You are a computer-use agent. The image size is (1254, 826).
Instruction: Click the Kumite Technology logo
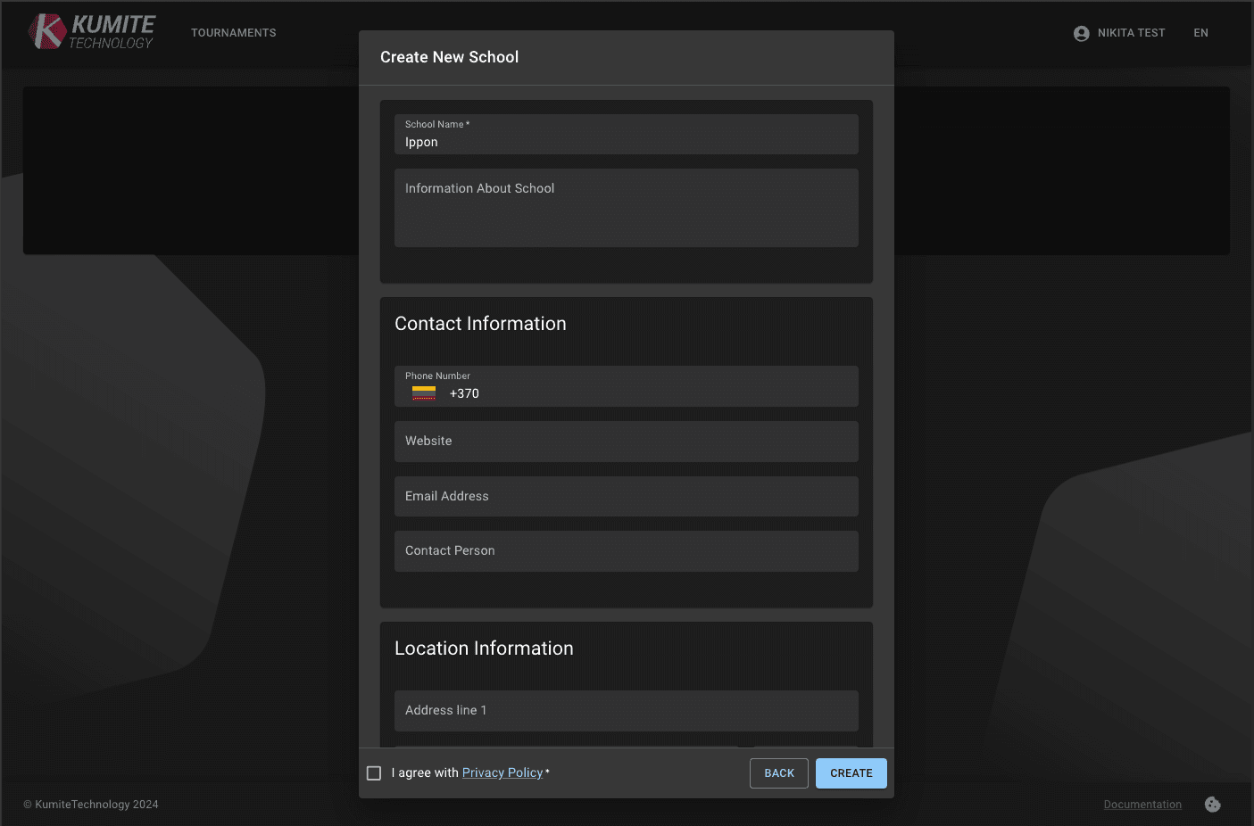tap(90, 31)
